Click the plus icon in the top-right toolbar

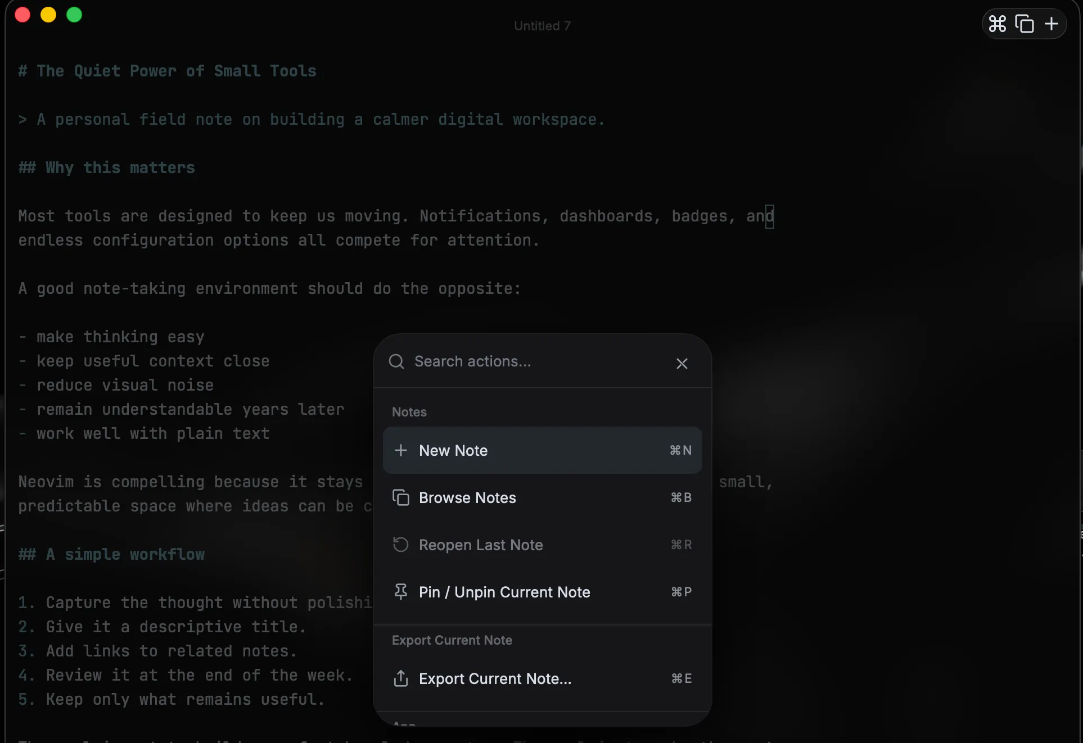point(1052,24)
